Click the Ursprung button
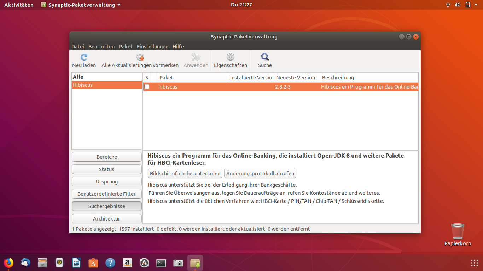Viewport: 483px width, 271px height. coord(107,182)
